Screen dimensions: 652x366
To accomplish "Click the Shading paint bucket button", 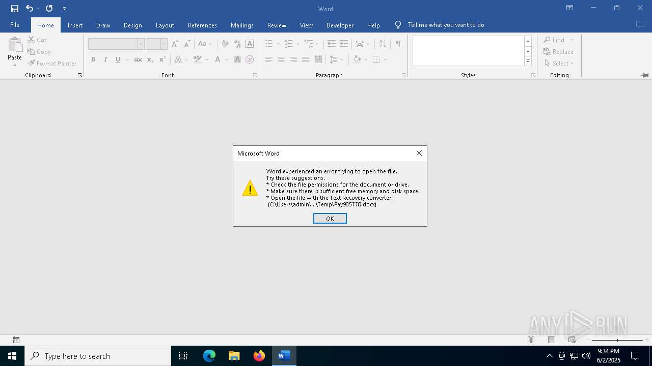I will (357, 59).
